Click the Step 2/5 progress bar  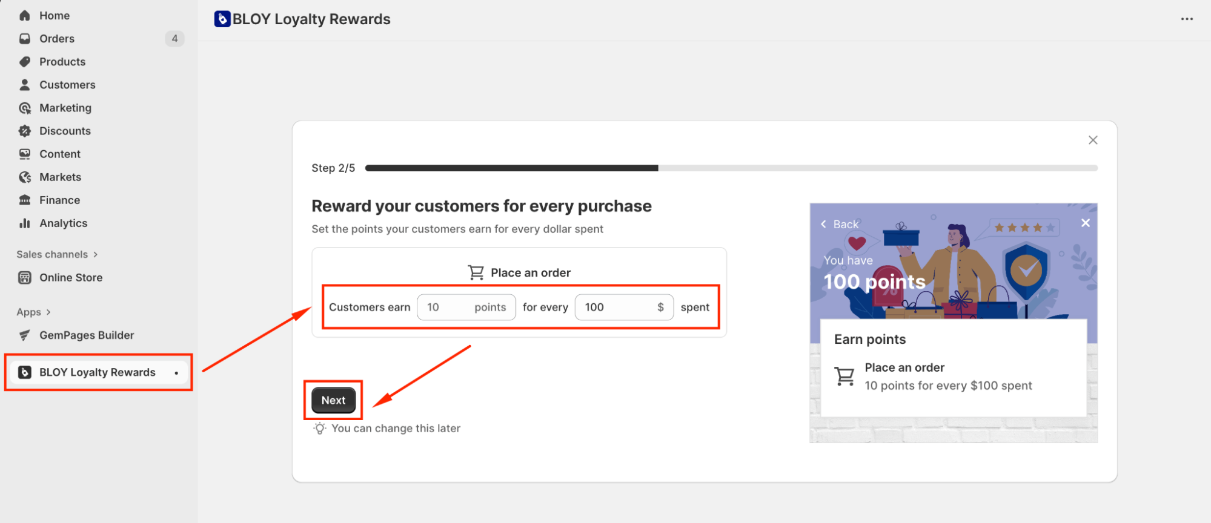pos(731,168)
